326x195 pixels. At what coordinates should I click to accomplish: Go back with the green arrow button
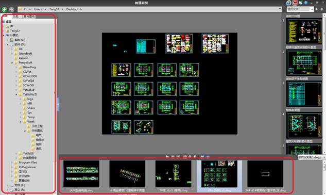point(4,9)
